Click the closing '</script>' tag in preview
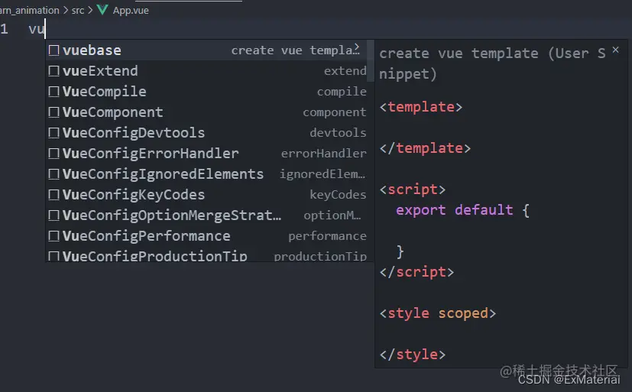Image resolution: width=632 pixels, height=392 pixels. tap(416, 272)
